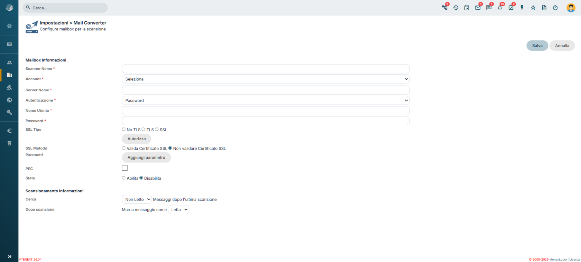Screen dimensions: 581x262
Task: Focus the Nome Utente input field
Action: (x=266, y=111)
